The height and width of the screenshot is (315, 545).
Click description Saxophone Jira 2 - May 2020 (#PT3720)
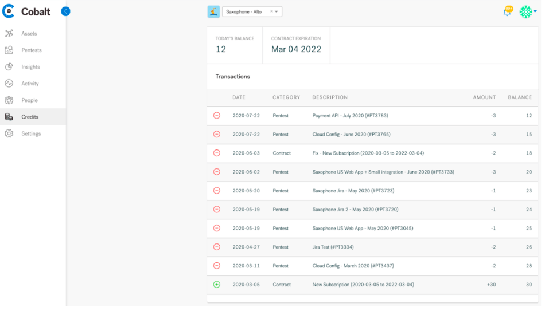[x=355, y=209]
